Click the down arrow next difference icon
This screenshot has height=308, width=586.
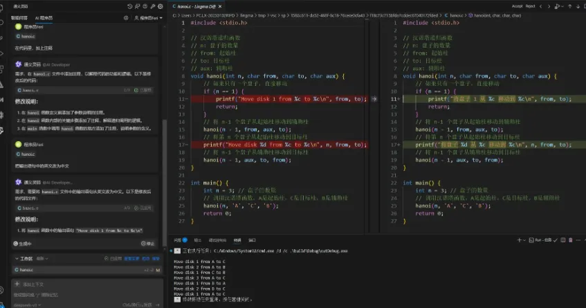pos(578,6)
